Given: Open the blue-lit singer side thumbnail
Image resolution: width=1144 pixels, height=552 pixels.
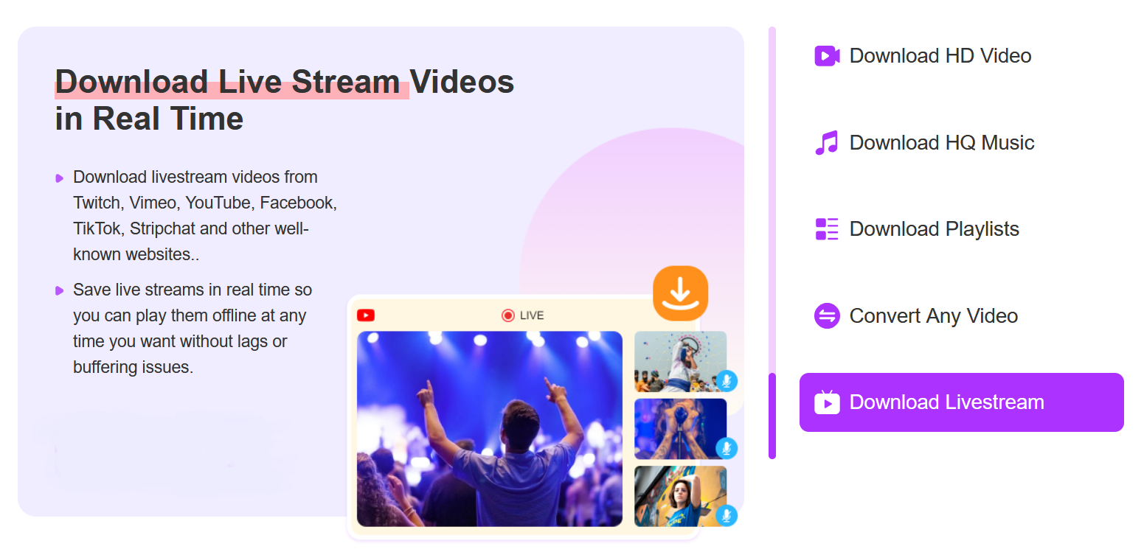Looking at the screenshot, I should (680, 429).
